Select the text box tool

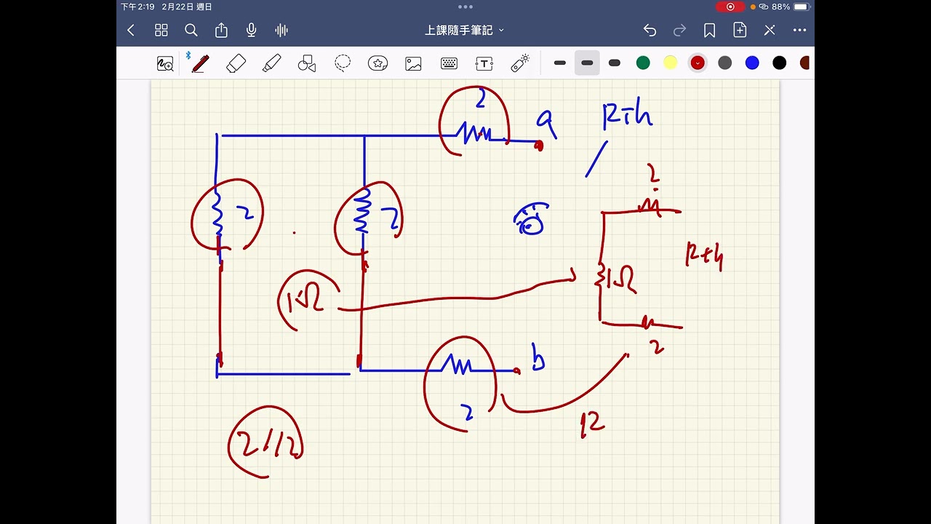(484, 63)
